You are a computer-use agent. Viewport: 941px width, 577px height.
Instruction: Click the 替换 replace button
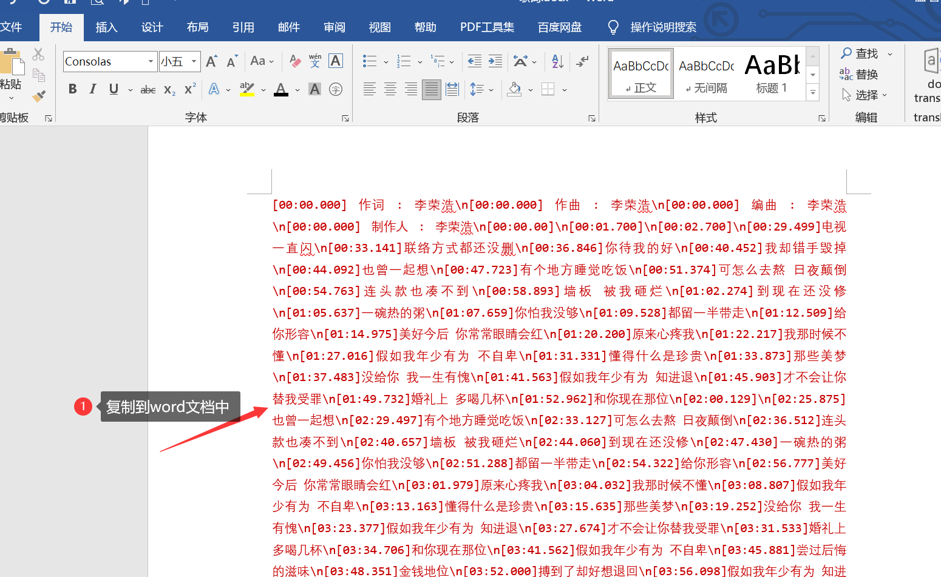coord(860,74)
